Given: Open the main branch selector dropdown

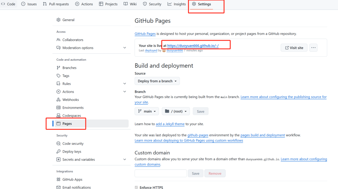Looking at the screenshot, I should (x=147, y=111).
